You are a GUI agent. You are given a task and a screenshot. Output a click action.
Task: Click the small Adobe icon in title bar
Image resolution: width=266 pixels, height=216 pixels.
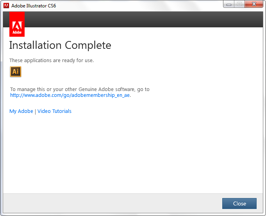pyautogui.click(x=6, y=6)
